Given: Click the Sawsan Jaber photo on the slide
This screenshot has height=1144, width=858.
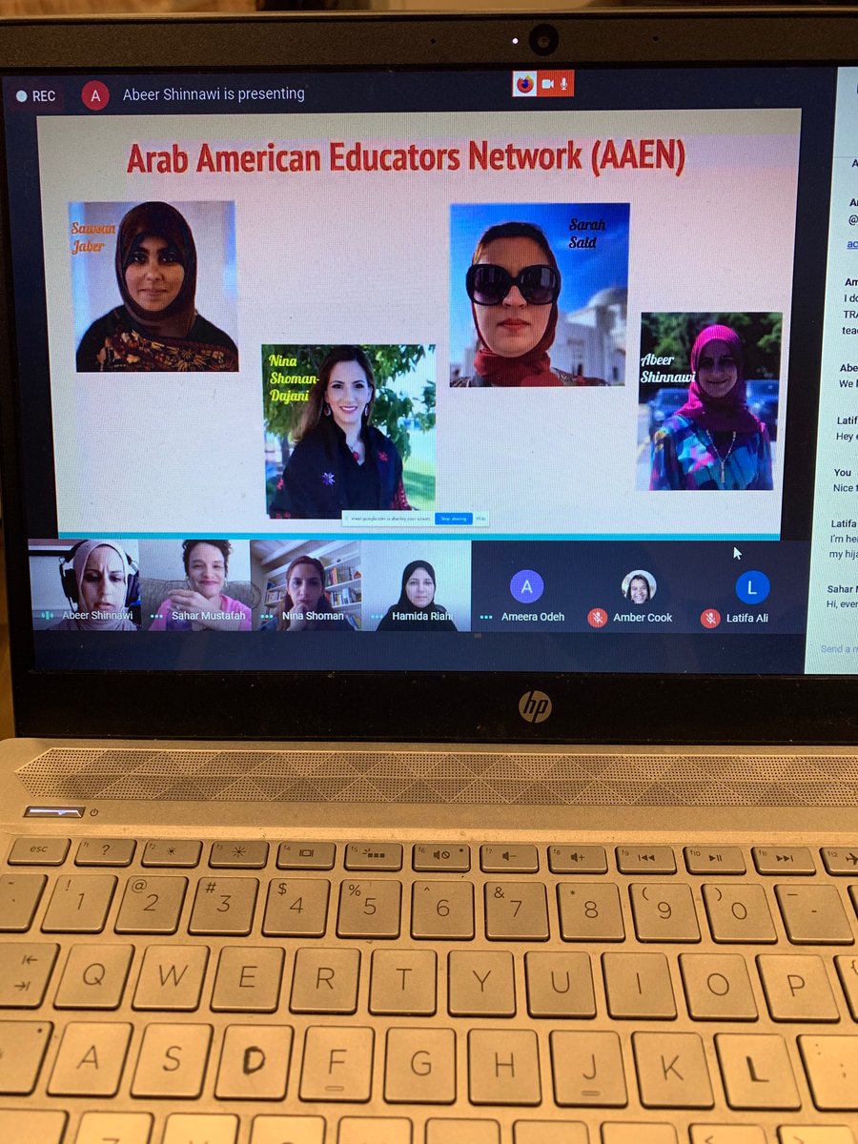Looking at the screenshot, I should (154, 286).
